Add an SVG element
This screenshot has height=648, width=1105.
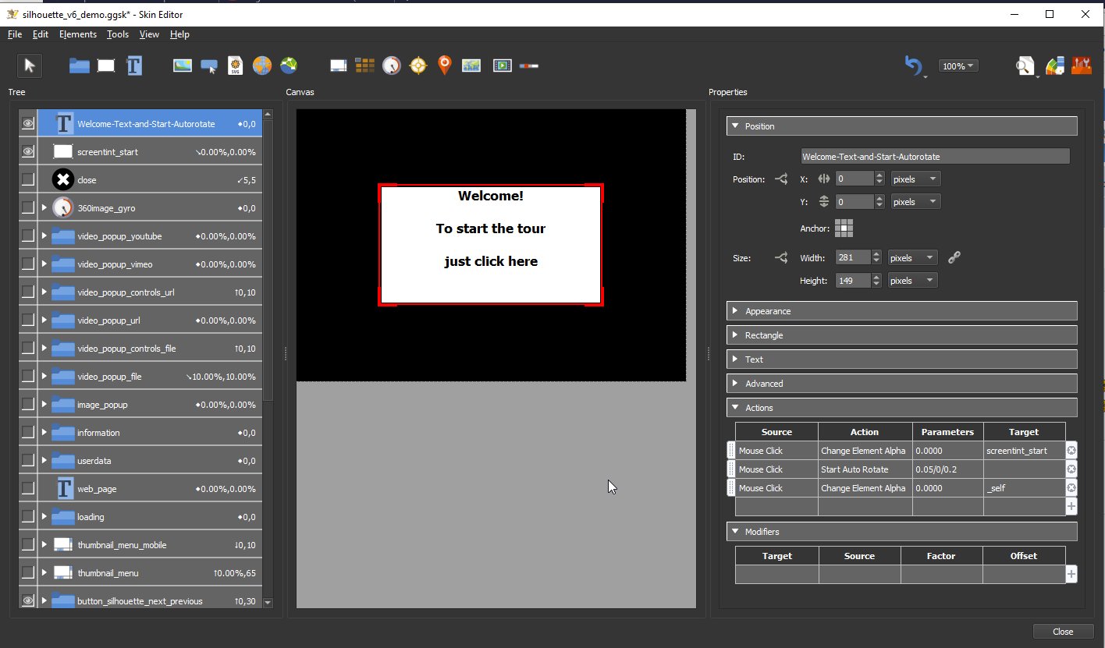point(236,66)
